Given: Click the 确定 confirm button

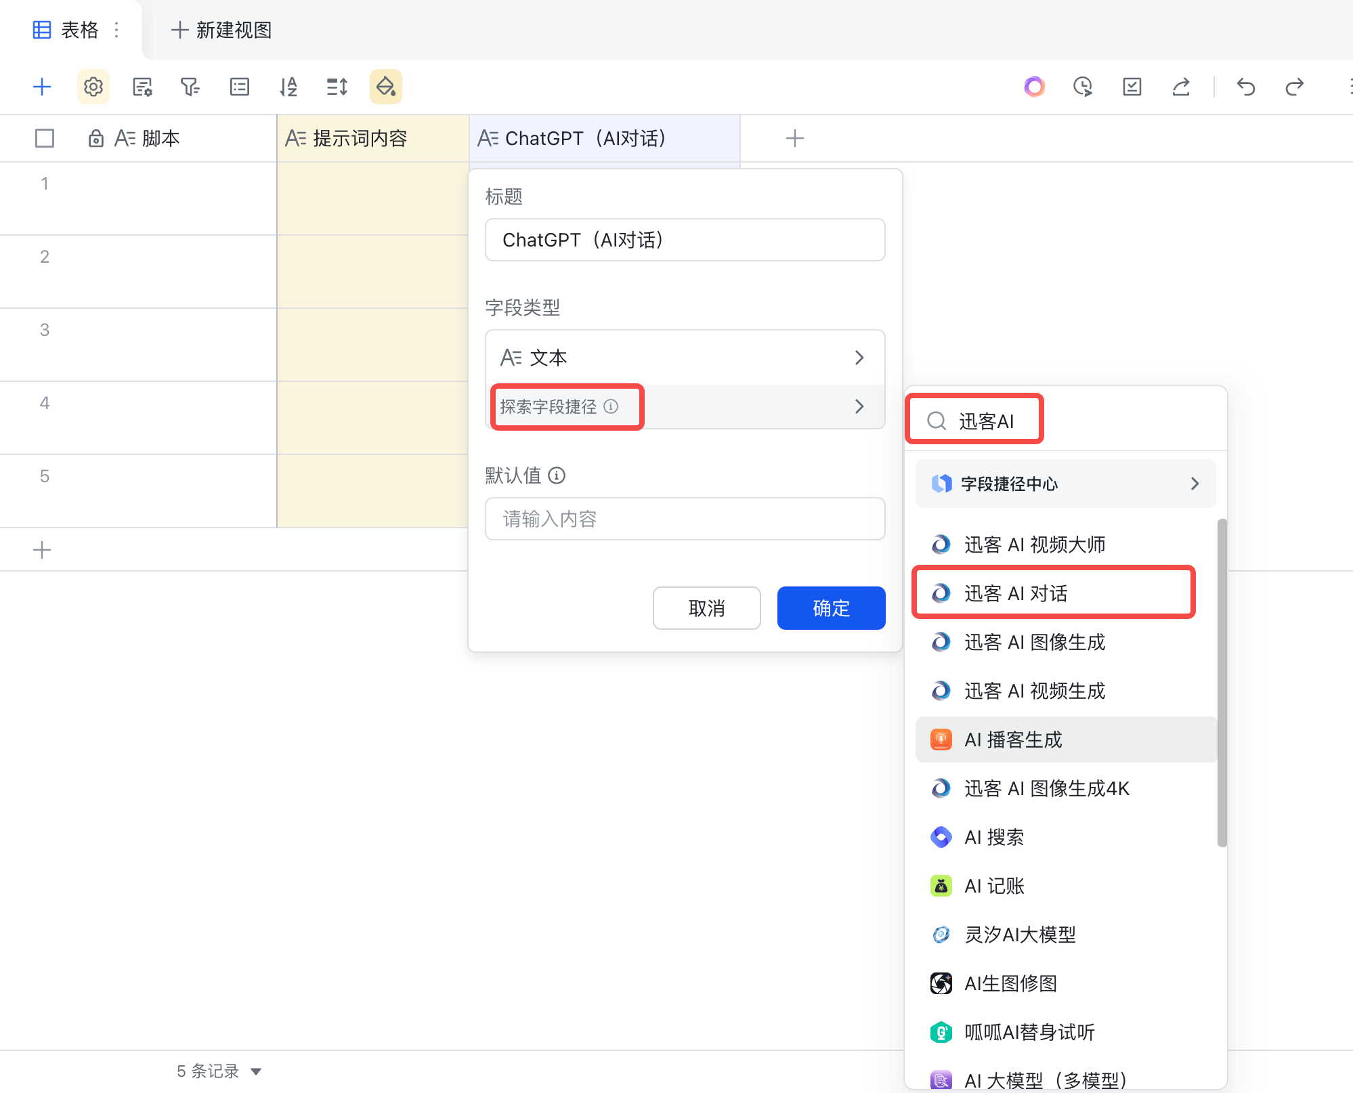Looking at the screenshot, I should click(x=831, y=608).
